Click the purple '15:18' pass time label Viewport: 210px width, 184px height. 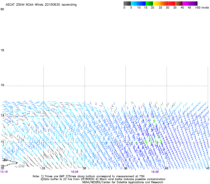[4, 172]
